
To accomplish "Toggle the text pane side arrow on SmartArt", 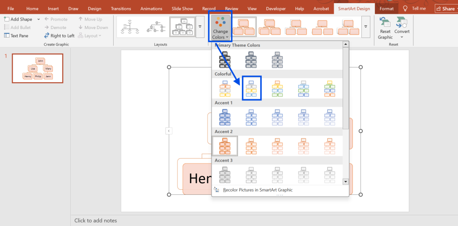I will [169, 131].
